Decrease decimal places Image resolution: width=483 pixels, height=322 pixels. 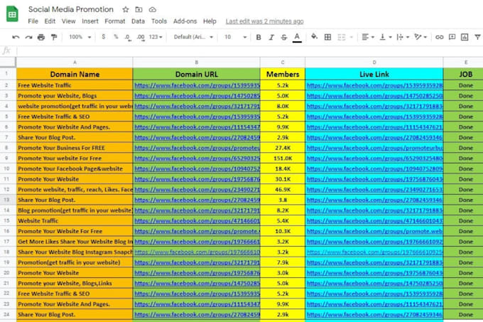click(x=128, y=37)
